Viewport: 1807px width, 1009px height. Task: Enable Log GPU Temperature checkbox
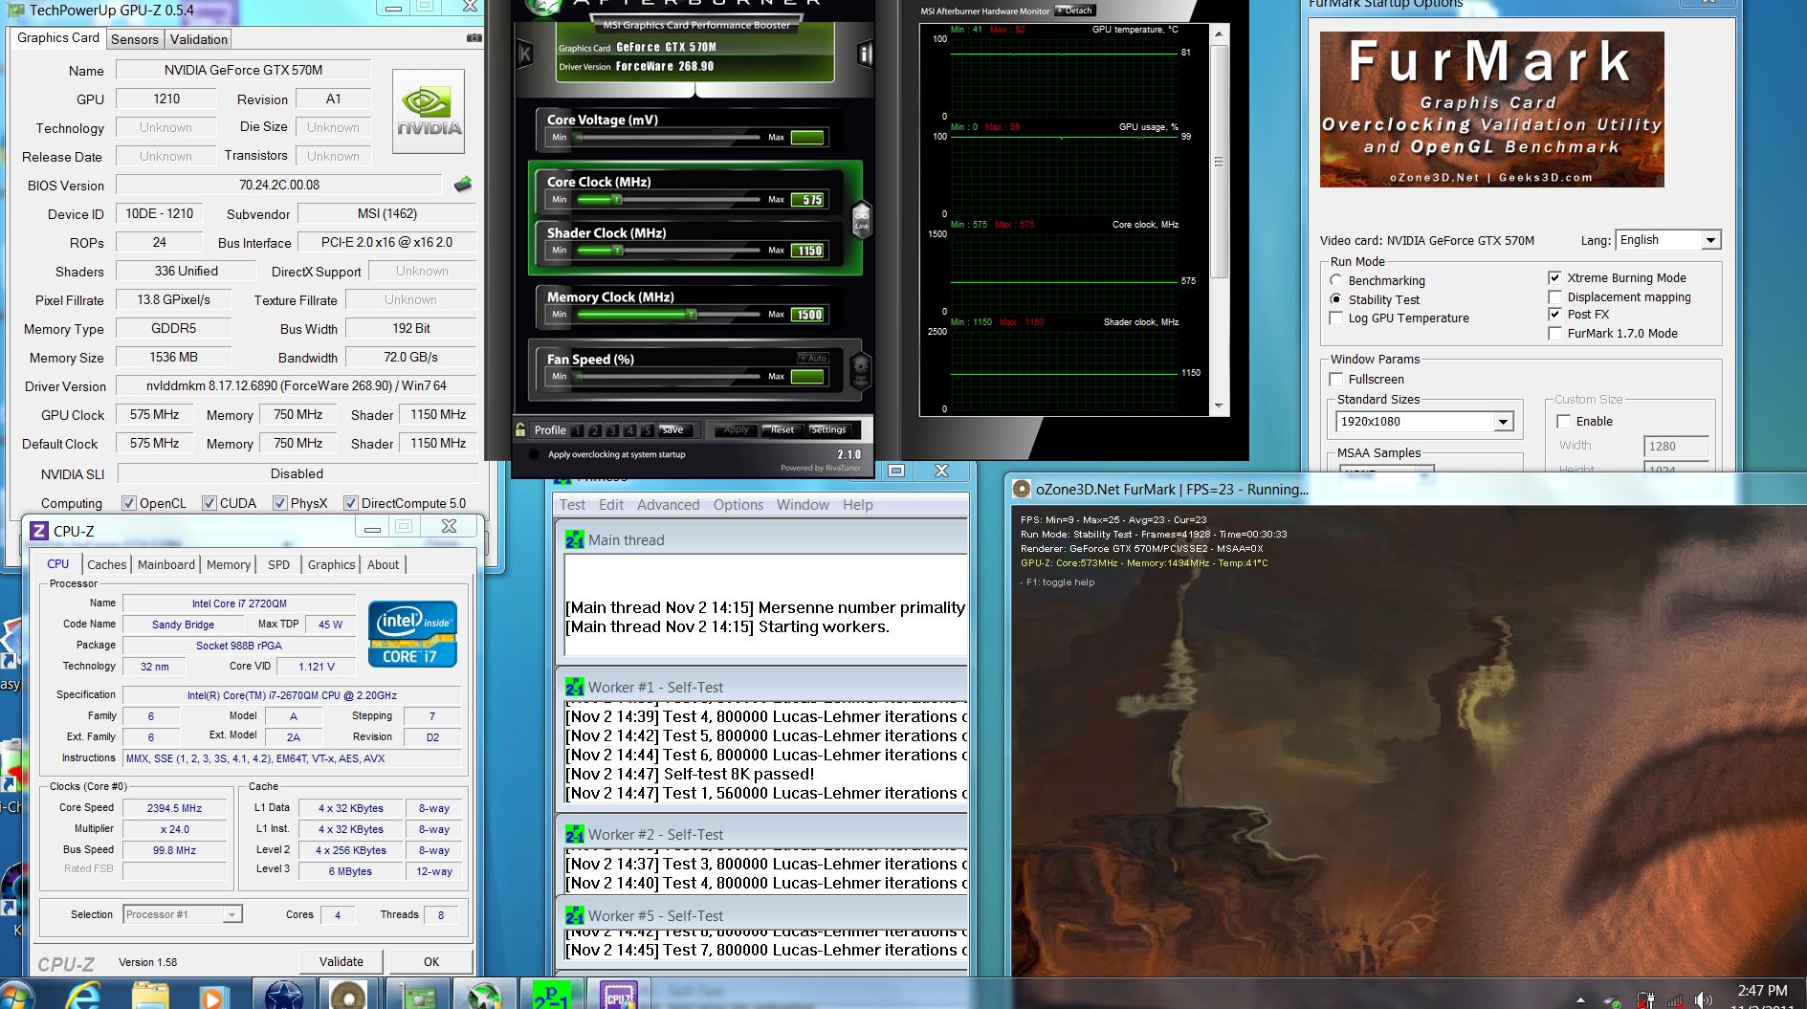point(1336,318)
